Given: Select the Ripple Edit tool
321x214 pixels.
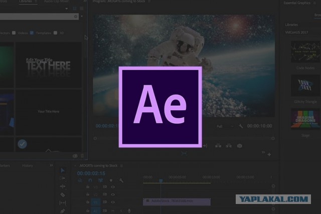Looking at the screenshot, I should [x=63, y=186].
